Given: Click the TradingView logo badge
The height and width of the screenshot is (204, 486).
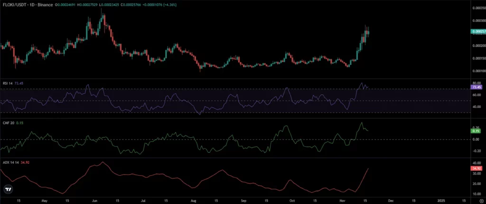Looking at the screenshot, I should [9, 189].
